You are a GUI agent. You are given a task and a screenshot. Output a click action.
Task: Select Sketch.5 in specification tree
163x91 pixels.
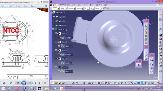point(69,71)
